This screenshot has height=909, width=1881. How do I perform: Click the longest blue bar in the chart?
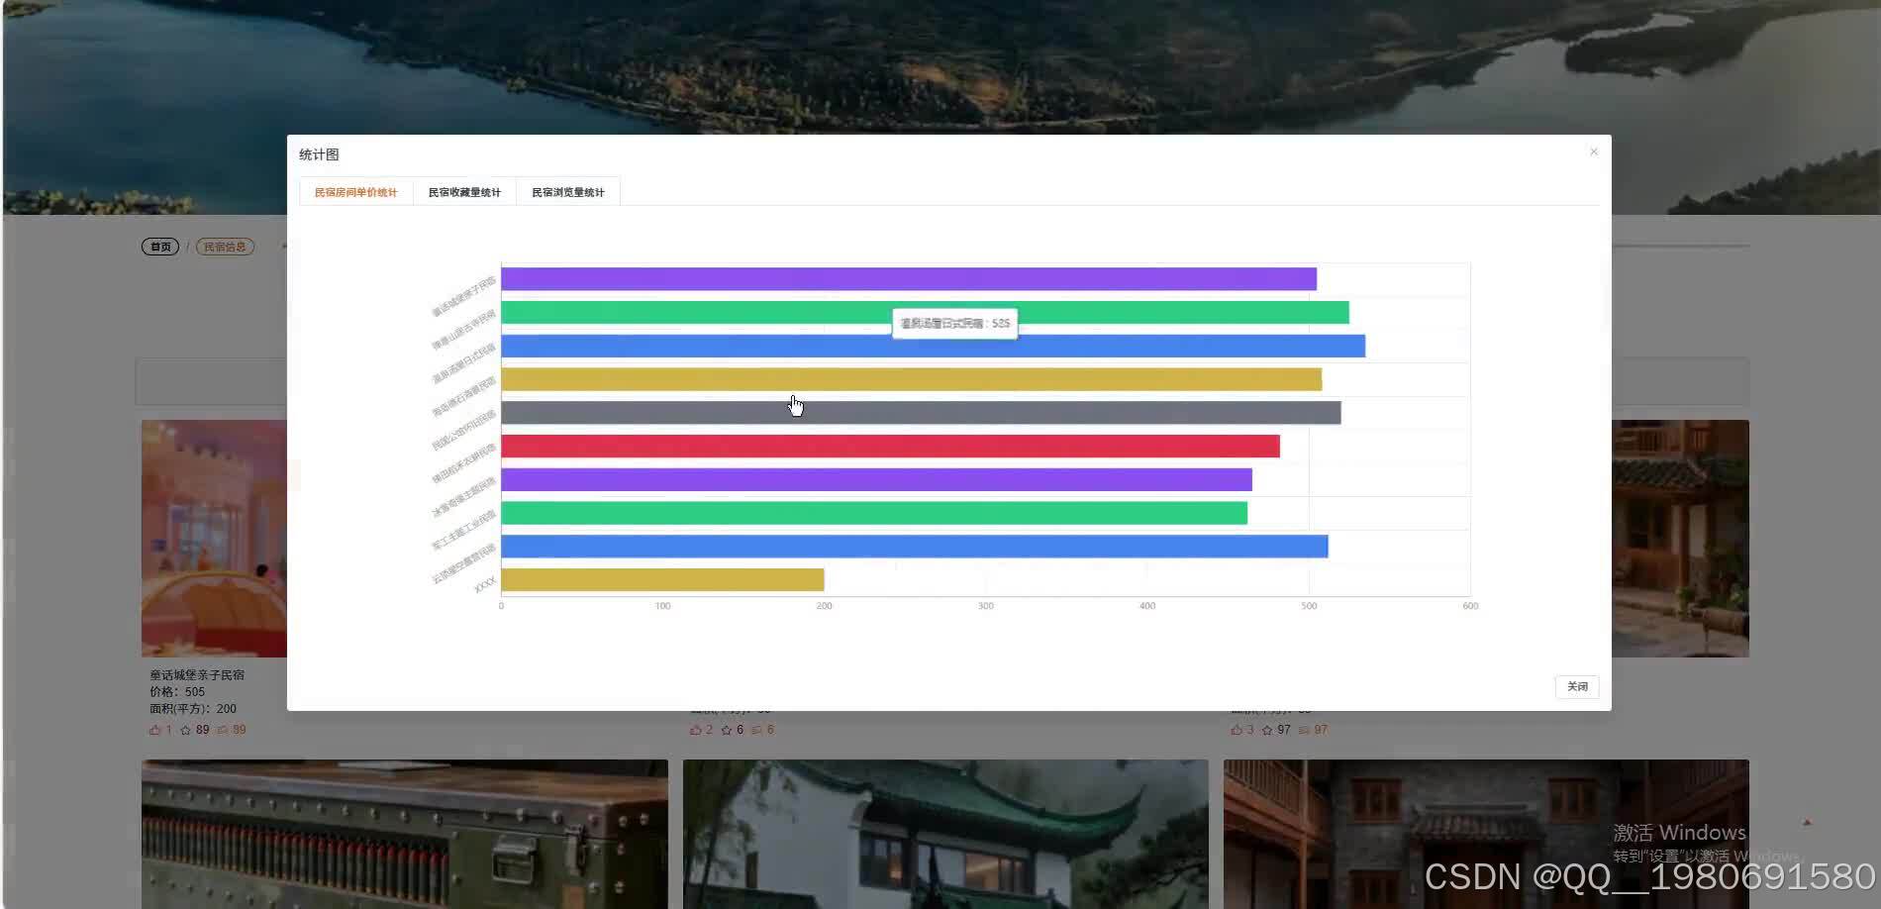point(933,346)
